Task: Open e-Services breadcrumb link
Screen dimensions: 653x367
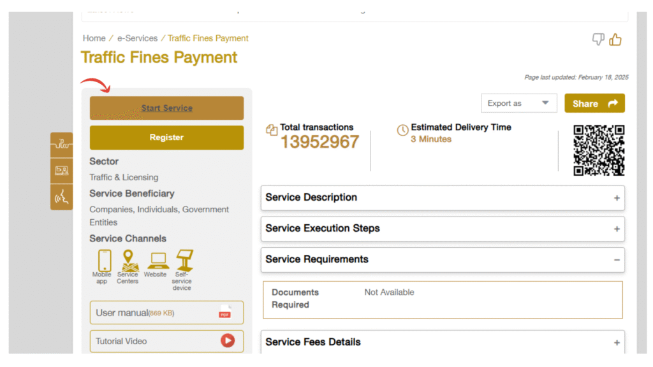Action: [137, 38]
